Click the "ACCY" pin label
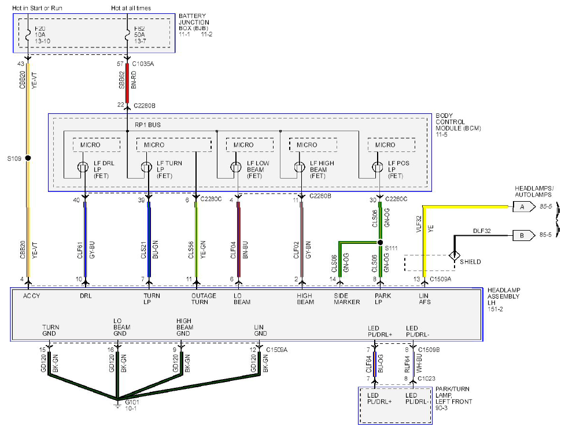 (x=31, y=296)
